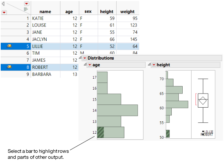Click the mean diamond in height box plot
The height and width of the screenshot is (163, 224).
coord(203,101)
